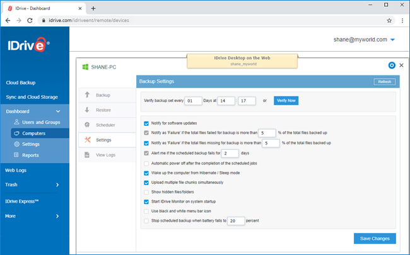Click the IDrive logo in the sidebar
Viewport: 410px width, 255px height.
[28, 45]
